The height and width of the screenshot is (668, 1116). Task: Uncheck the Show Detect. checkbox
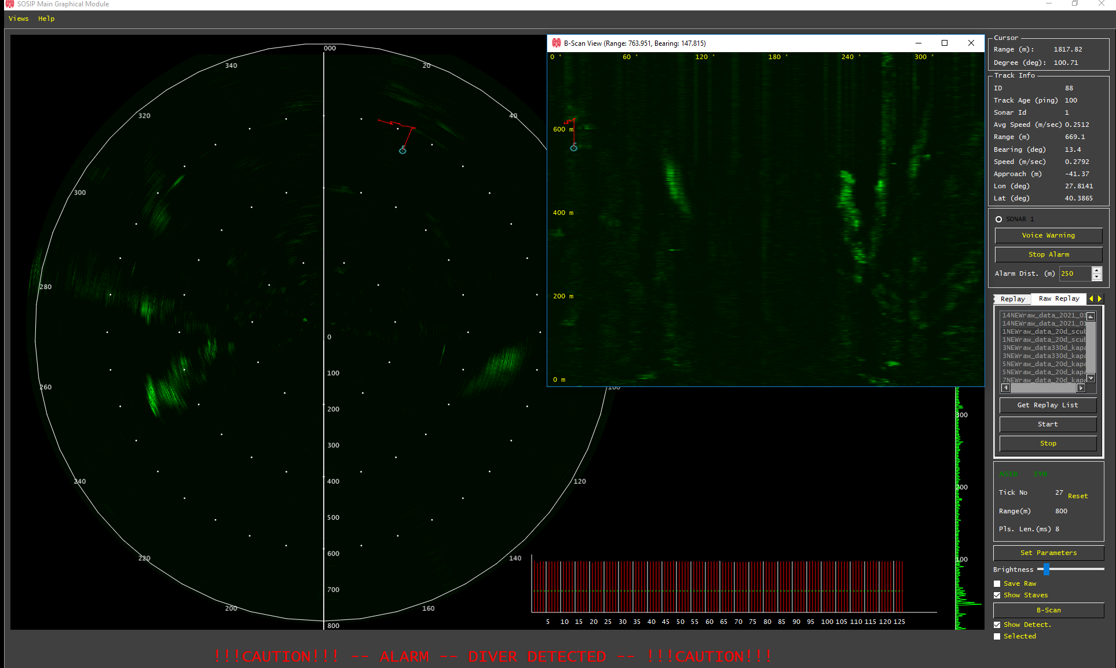(997, 625)
